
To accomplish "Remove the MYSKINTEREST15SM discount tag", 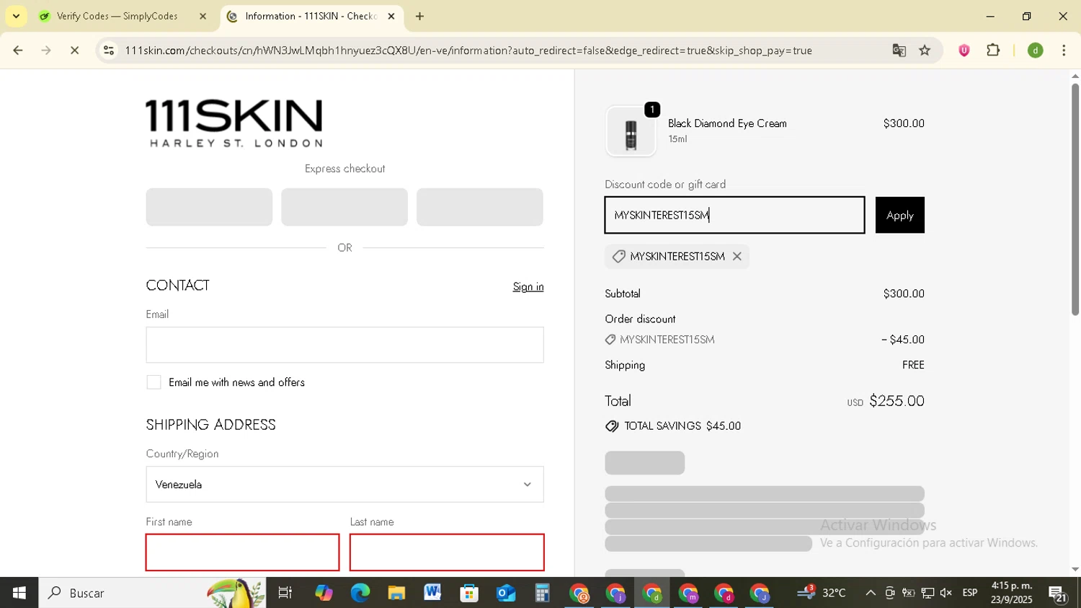I will pos(737,256).
